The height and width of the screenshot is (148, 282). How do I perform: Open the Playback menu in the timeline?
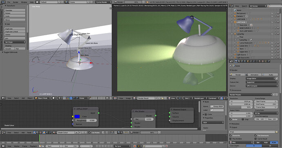tap(33, 146)
